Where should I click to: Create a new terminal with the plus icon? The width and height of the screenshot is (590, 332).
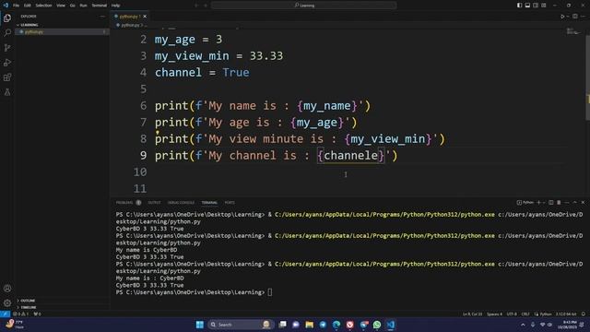pyautogui.click(x=538, y=203)
